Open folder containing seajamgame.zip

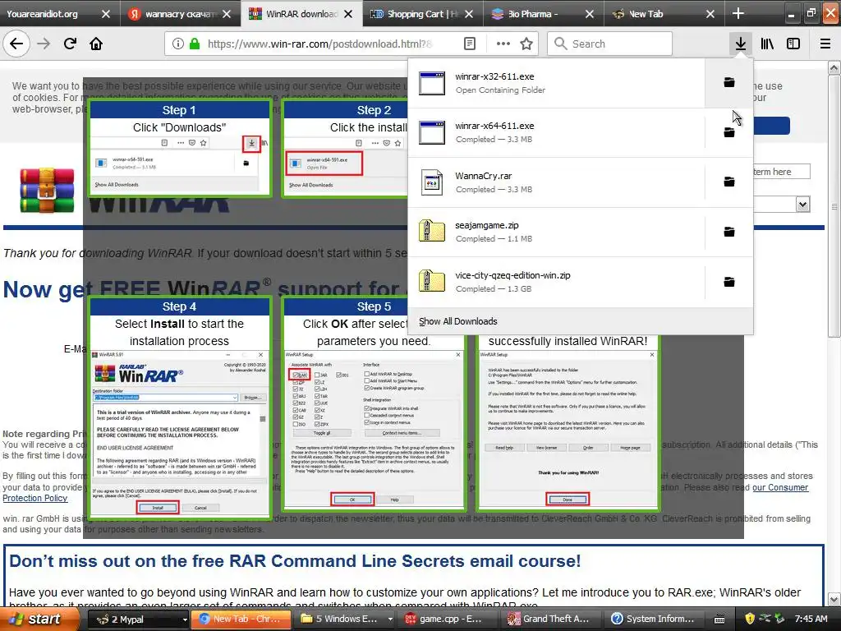(729, 232)
